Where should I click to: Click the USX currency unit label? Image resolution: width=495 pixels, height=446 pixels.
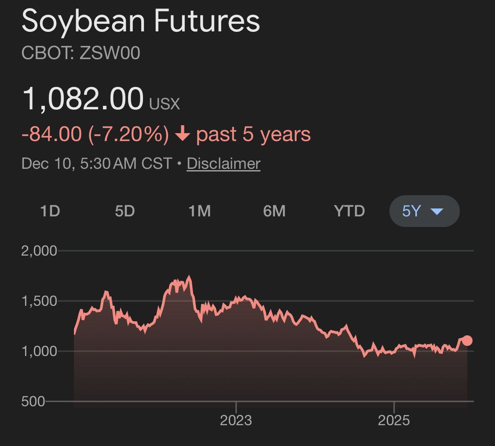point(165,104)
